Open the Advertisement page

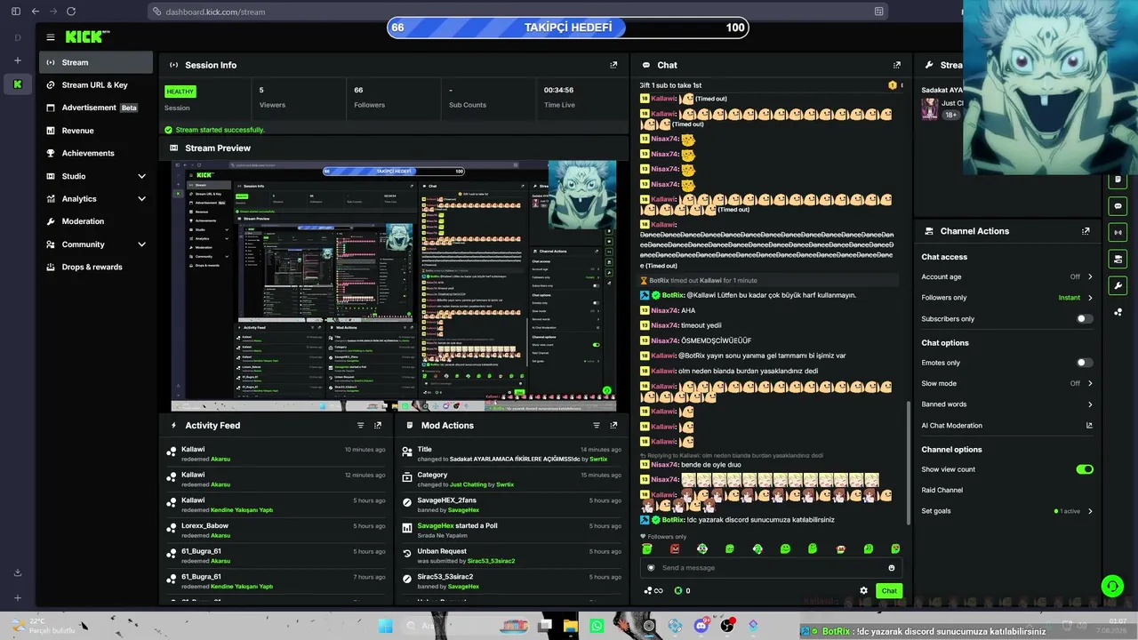click(96, 108)
